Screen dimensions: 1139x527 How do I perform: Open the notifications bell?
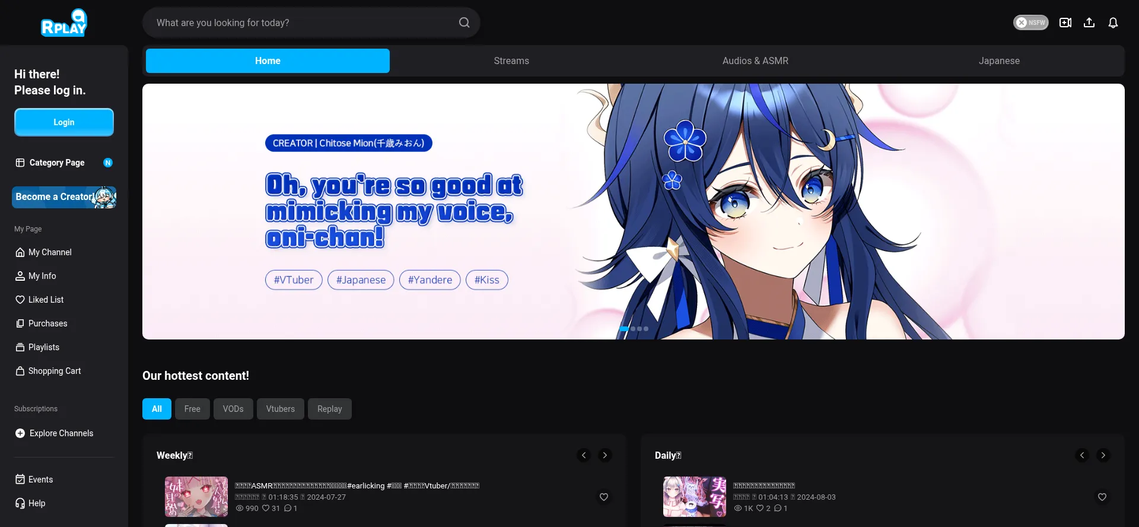1113,23
